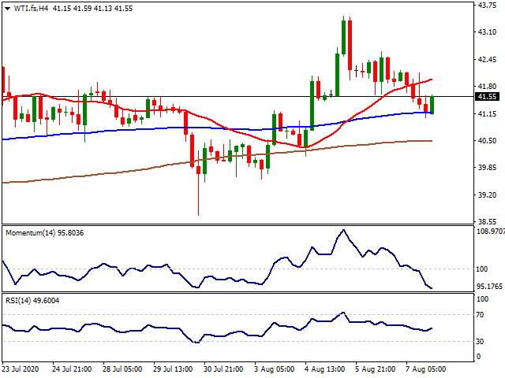Image resolution: width=505 pixels, height=378 pixels.
Task: Click the RSI 30 level label
Action: pyautogui.click(x=480, y=341)
